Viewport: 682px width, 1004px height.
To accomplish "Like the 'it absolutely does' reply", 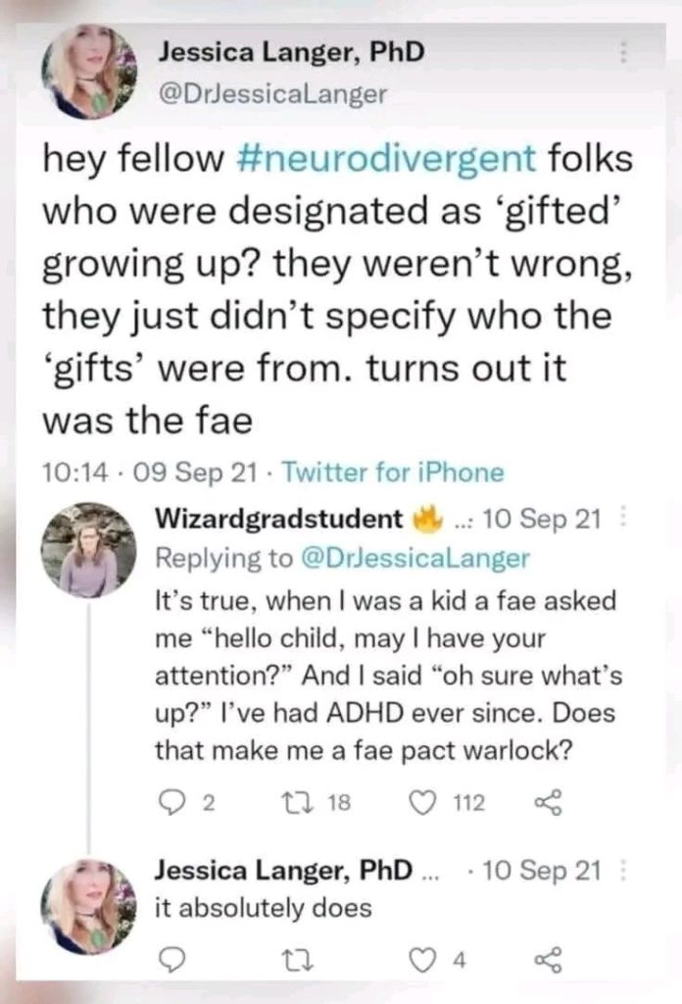I will tap(420, 955).
